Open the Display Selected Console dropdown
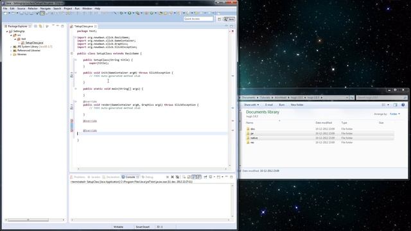The height and width of the screenshot is (231, 411). pos(214,177)
